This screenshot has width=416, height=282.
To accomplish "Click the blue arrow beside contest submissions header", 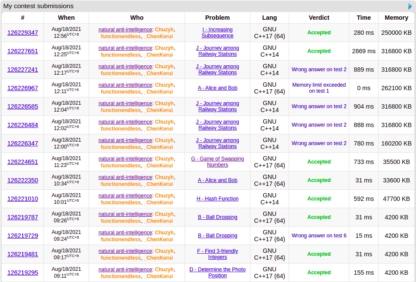I will (410, 6).
